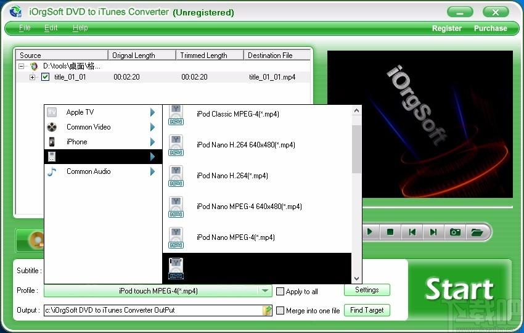Click the iPod Classic MPEG-4 MP4 icon

[176, 115]
